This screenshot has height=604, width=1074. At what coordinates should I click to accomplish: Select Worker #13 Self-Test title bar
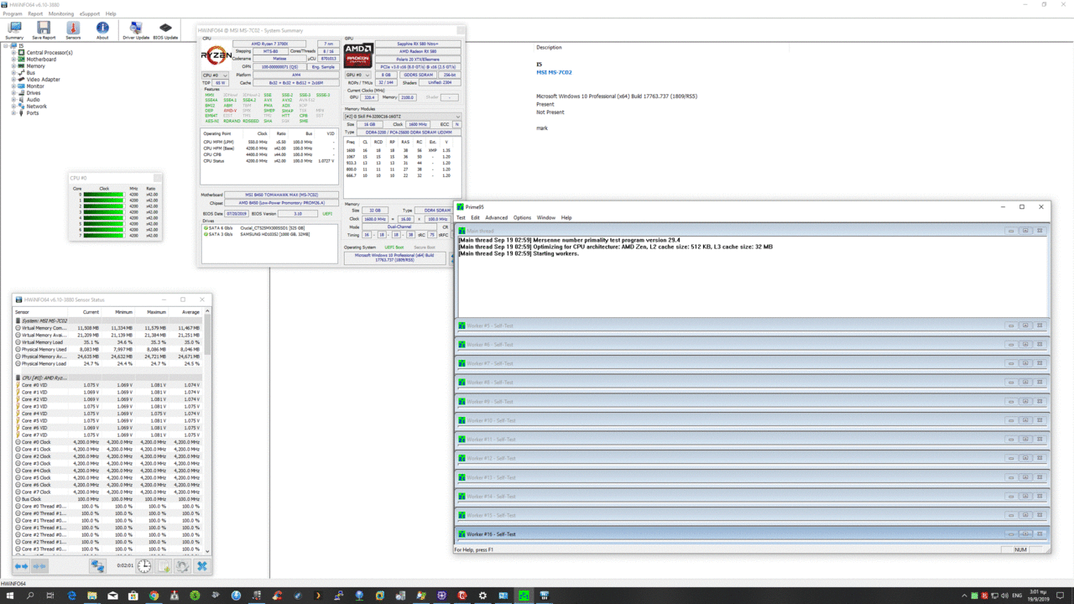752,477
